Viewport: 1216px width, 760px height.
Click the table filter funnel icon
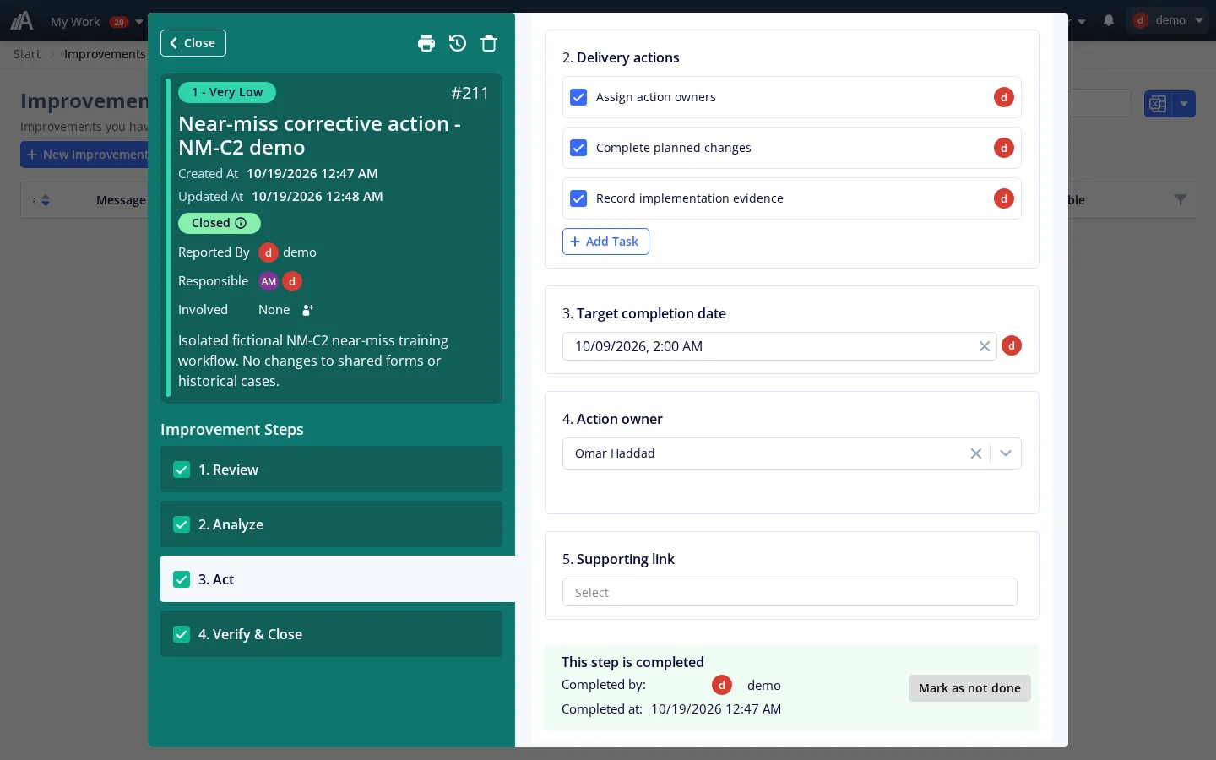[x=1181, y=200]
